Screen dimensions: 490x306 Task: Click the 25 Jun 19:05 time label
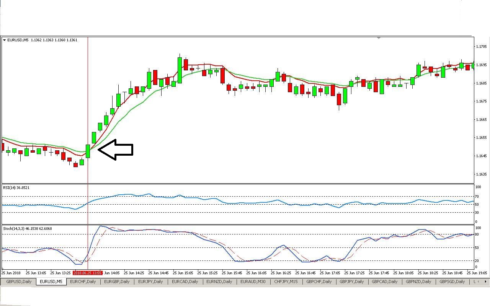click(x=477, y=273)
